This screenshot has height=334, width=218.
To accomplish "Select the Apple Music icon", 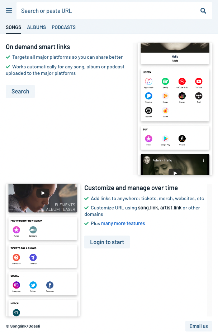I will (x=148, y=82).
